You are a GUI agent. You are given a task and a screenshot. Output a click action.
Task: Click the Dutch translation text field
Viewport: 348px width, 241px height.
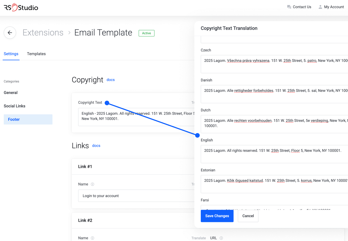[274, 124]
